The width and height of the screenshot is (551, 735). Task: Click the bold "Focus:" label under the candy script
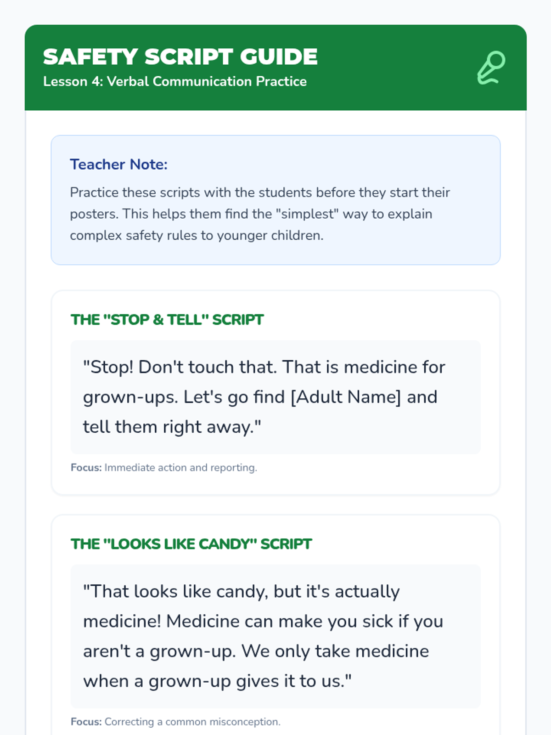click(x=86, y=722)
